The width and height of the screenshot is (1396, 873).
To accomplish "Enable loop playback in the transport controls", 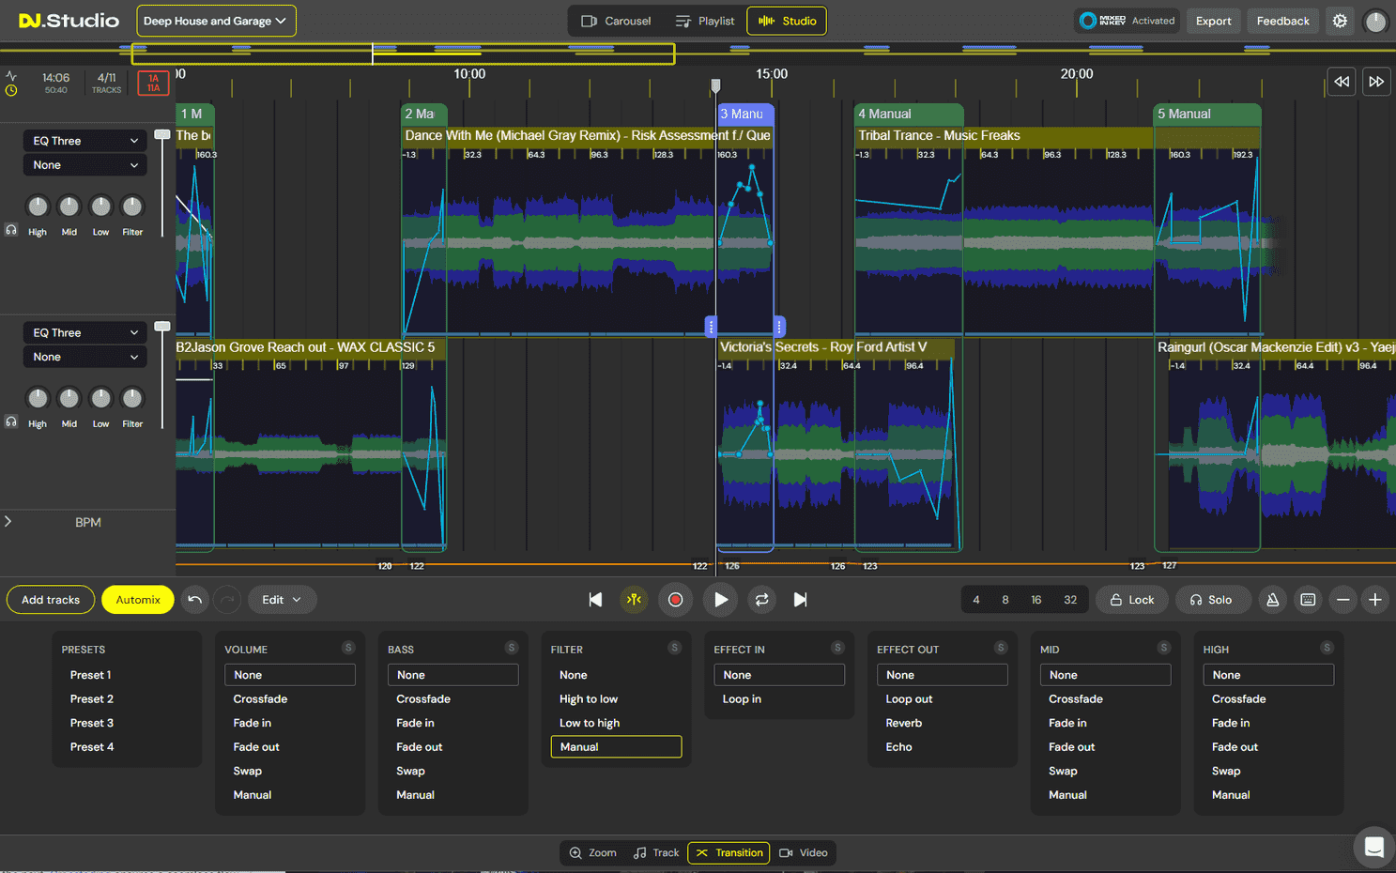I will pyautogui.click(x=760, y=599).
